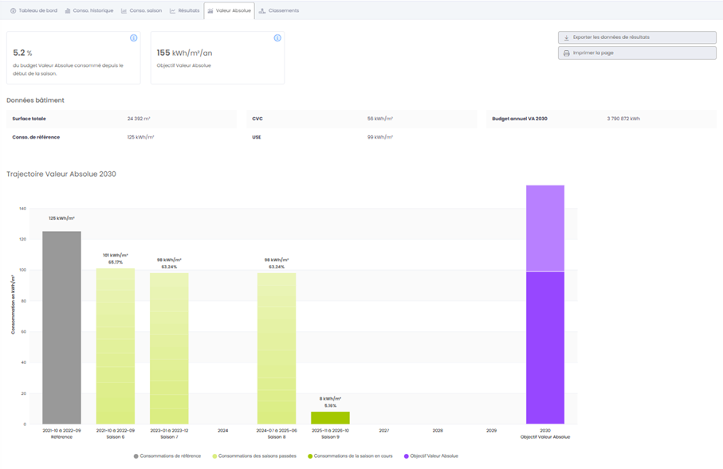Click Imprimer la page button

tap(637, 53)
